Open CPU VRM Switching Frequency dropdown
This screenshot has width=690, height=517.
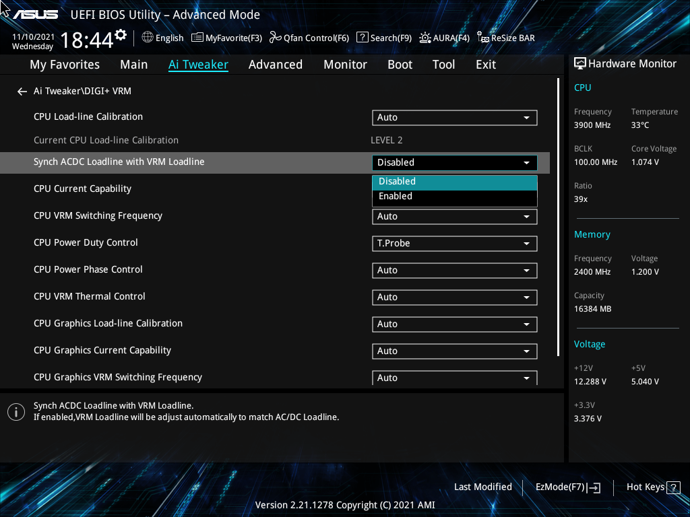pos(455,217)
